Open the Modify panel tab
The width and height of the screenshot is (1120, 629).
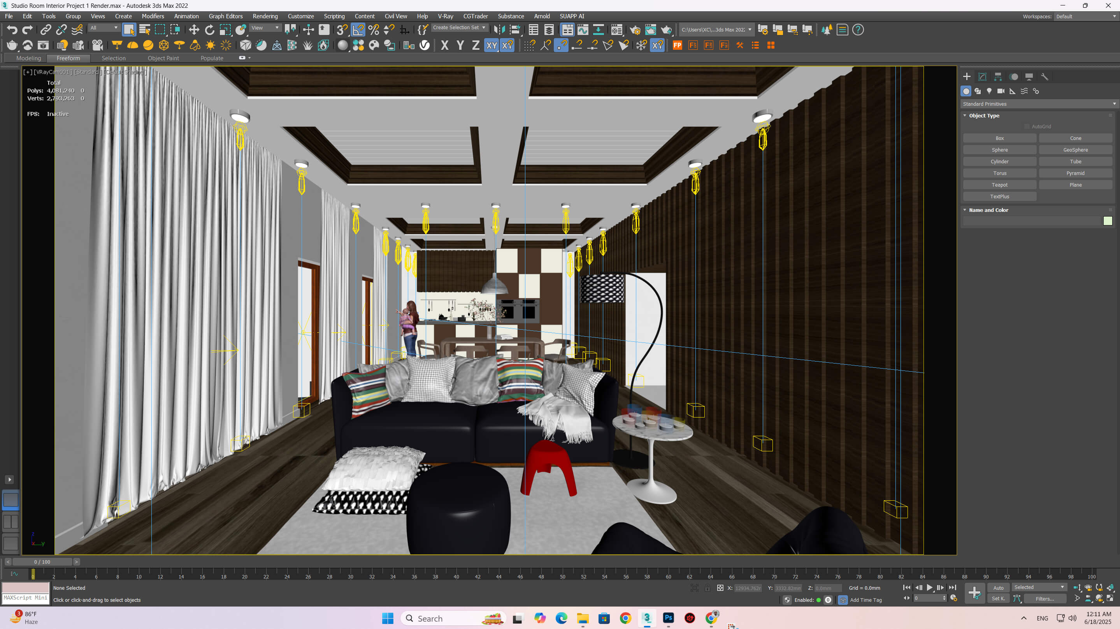pyautogui.click(x=982, y=77)
